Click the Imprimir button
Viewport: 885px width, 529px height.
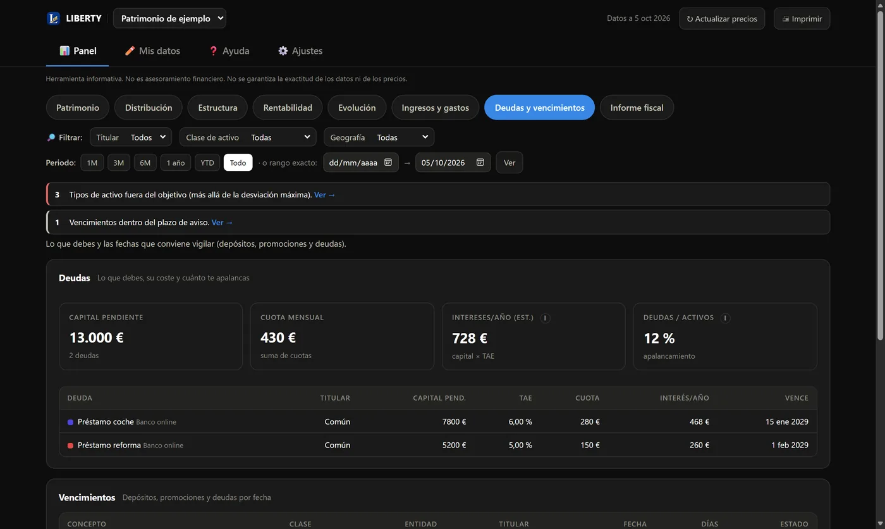(x=802, y=18)
